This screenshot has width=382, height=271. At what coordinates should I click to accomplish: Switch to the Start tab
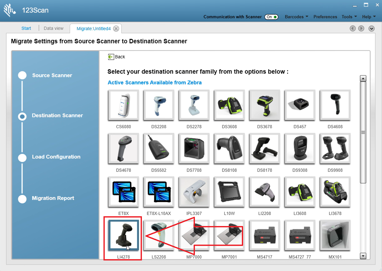(x=26, y=28)
